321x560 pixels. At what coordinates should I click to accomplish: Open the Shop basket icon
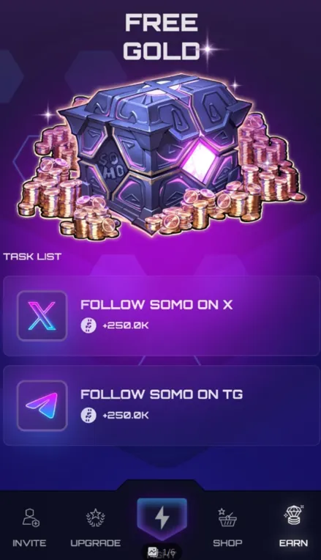[227, 518]
